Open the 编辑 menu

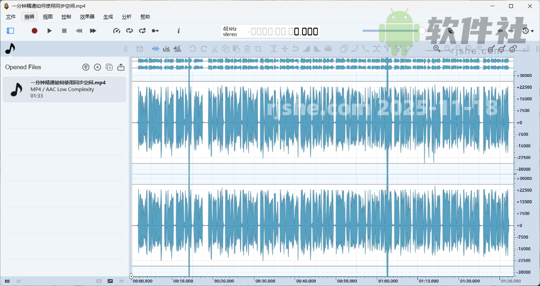[29, 17]
